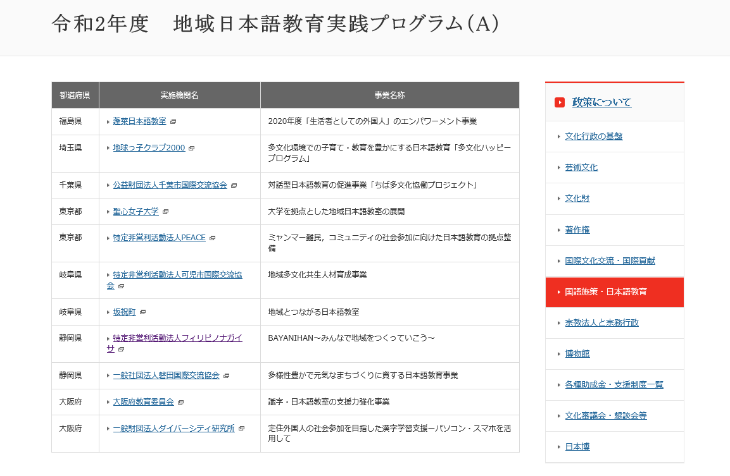Click external-link icon next to 蓬莱日本語教室
The width and height of the screenshot is (730, 476).
coord(173,121)
